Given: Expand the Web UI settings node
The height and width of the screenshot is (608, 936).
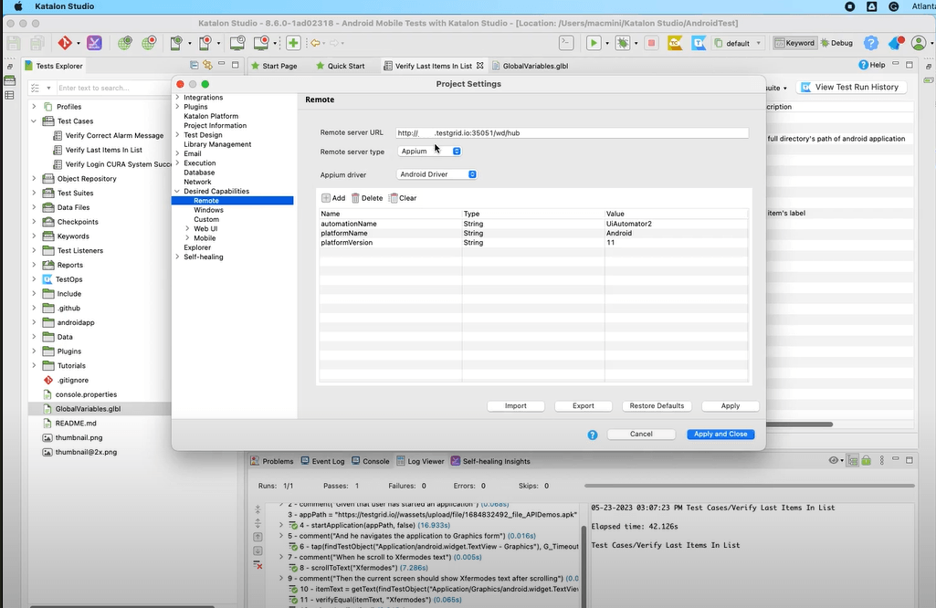Looking at the screenshot, I should tap(187, 228).
